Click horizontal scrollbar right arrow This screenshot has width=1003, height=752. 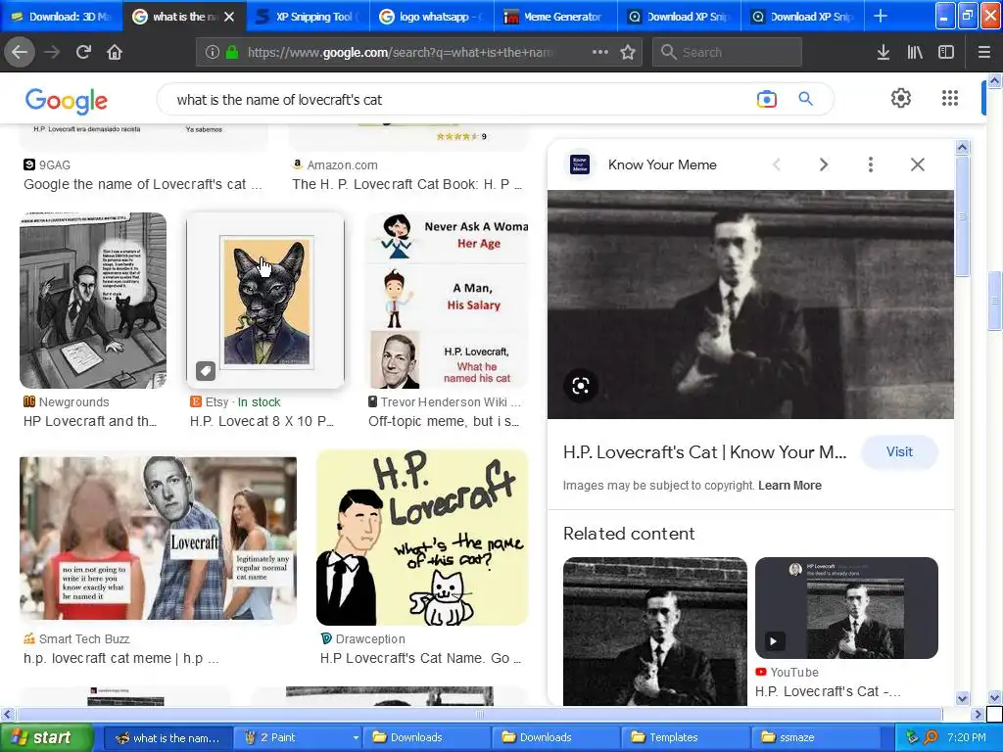click(977, 714)
